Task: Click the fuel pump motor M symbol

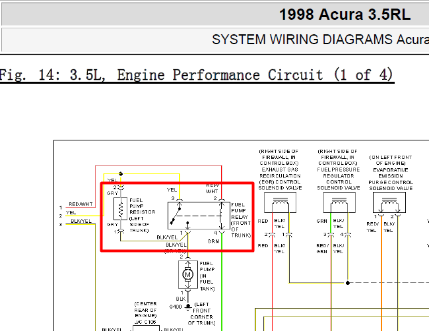Action: pos(188,274)
